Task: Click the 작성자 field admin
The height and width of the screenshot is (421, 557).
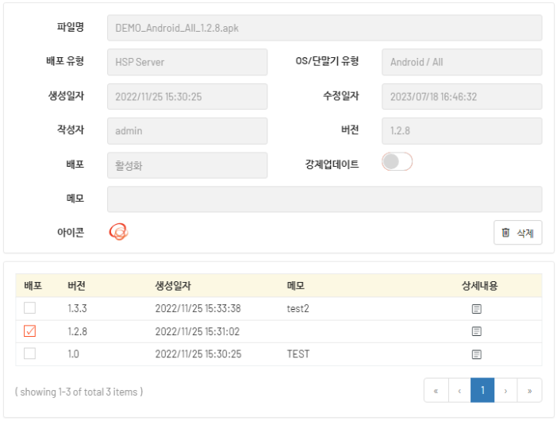Action: coord(187,131)
